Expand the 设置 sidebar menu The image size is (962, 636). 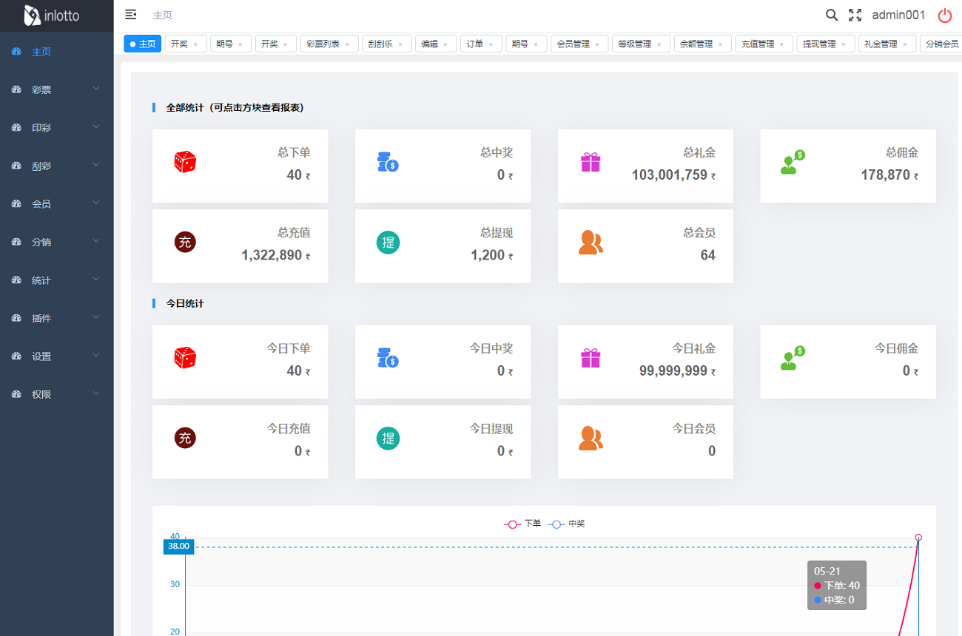tap(57, 356)
